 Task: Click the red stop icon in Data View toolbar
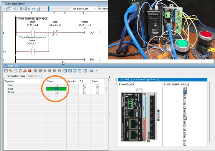[x=30, y=71]
